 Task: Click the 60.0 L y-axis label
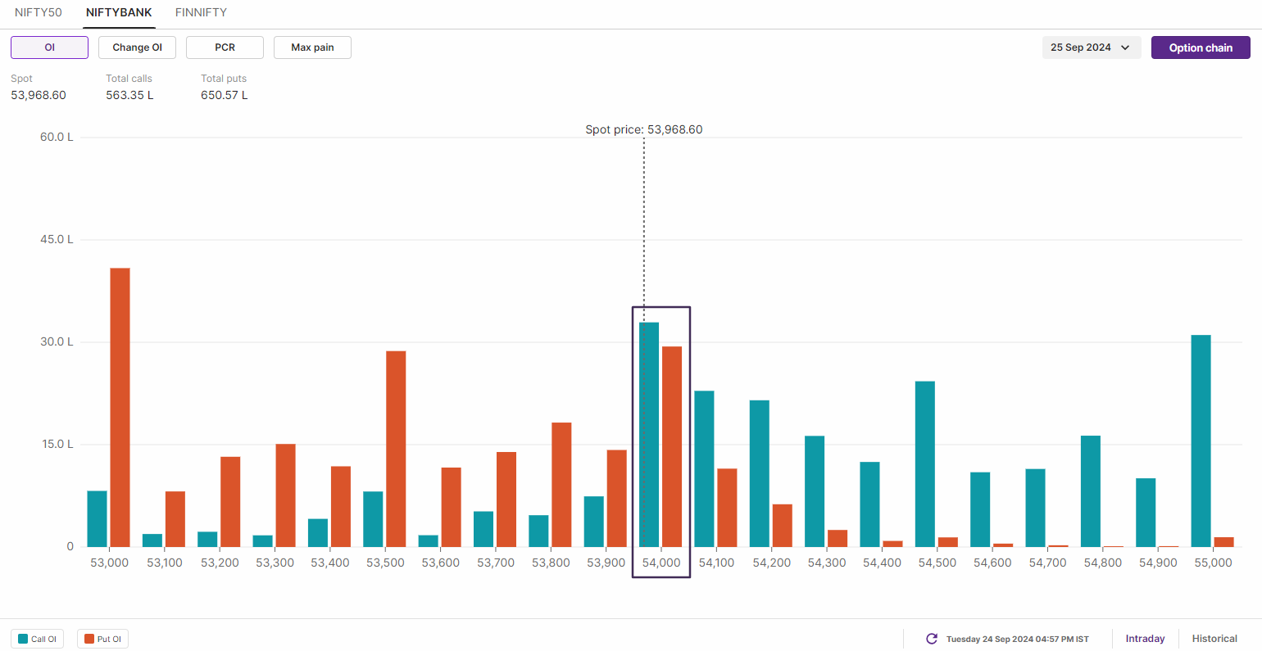(57, 137)
